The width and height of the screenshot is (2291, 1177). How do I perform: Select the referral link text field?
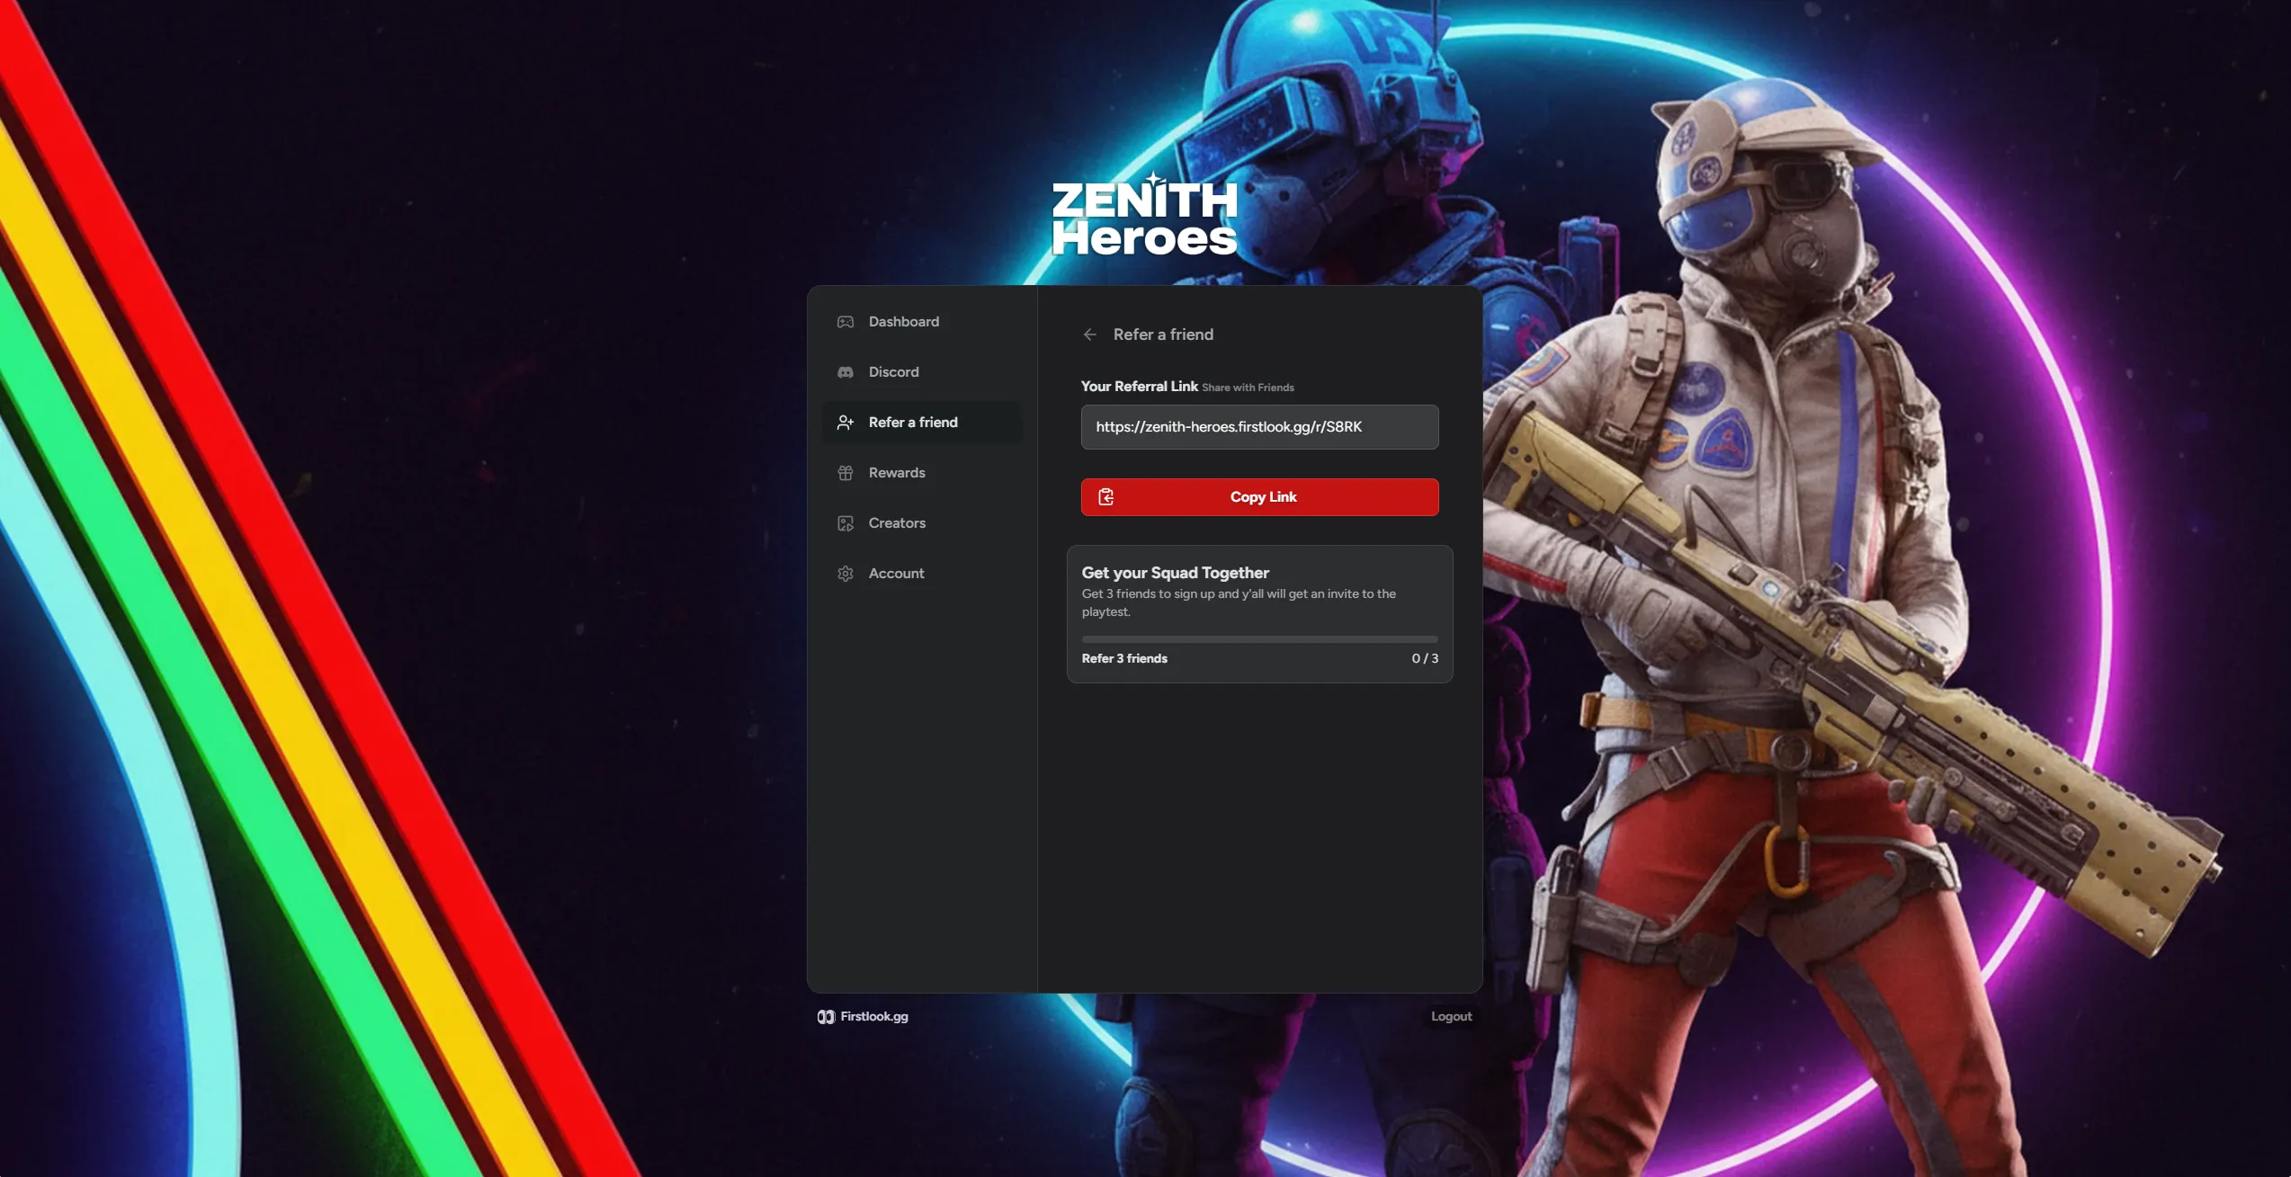1258,426
